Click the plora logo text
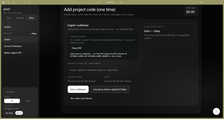224x119 pixels. [x=7, y=9]
